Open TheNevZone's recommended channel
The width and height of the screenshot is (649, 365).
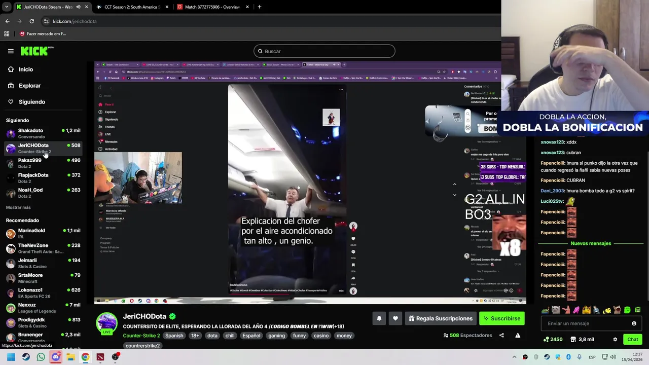43,248
